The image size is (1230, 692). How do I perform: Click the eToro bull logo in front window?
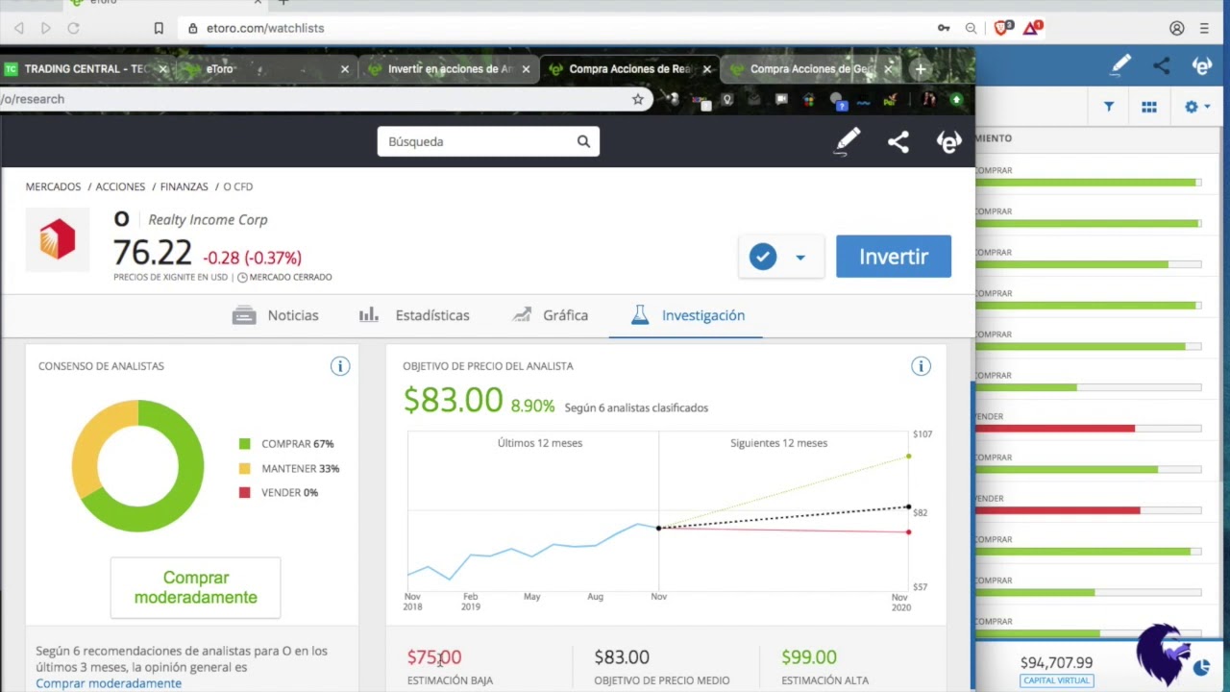click(x=948, y=142)
